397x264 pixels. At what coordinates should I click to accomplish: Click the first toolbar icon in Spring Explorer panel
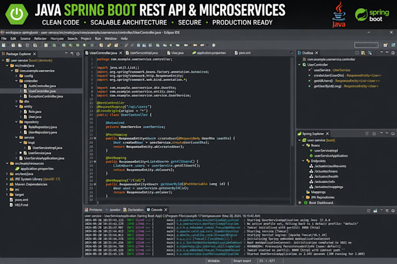(x=367, y=133)
